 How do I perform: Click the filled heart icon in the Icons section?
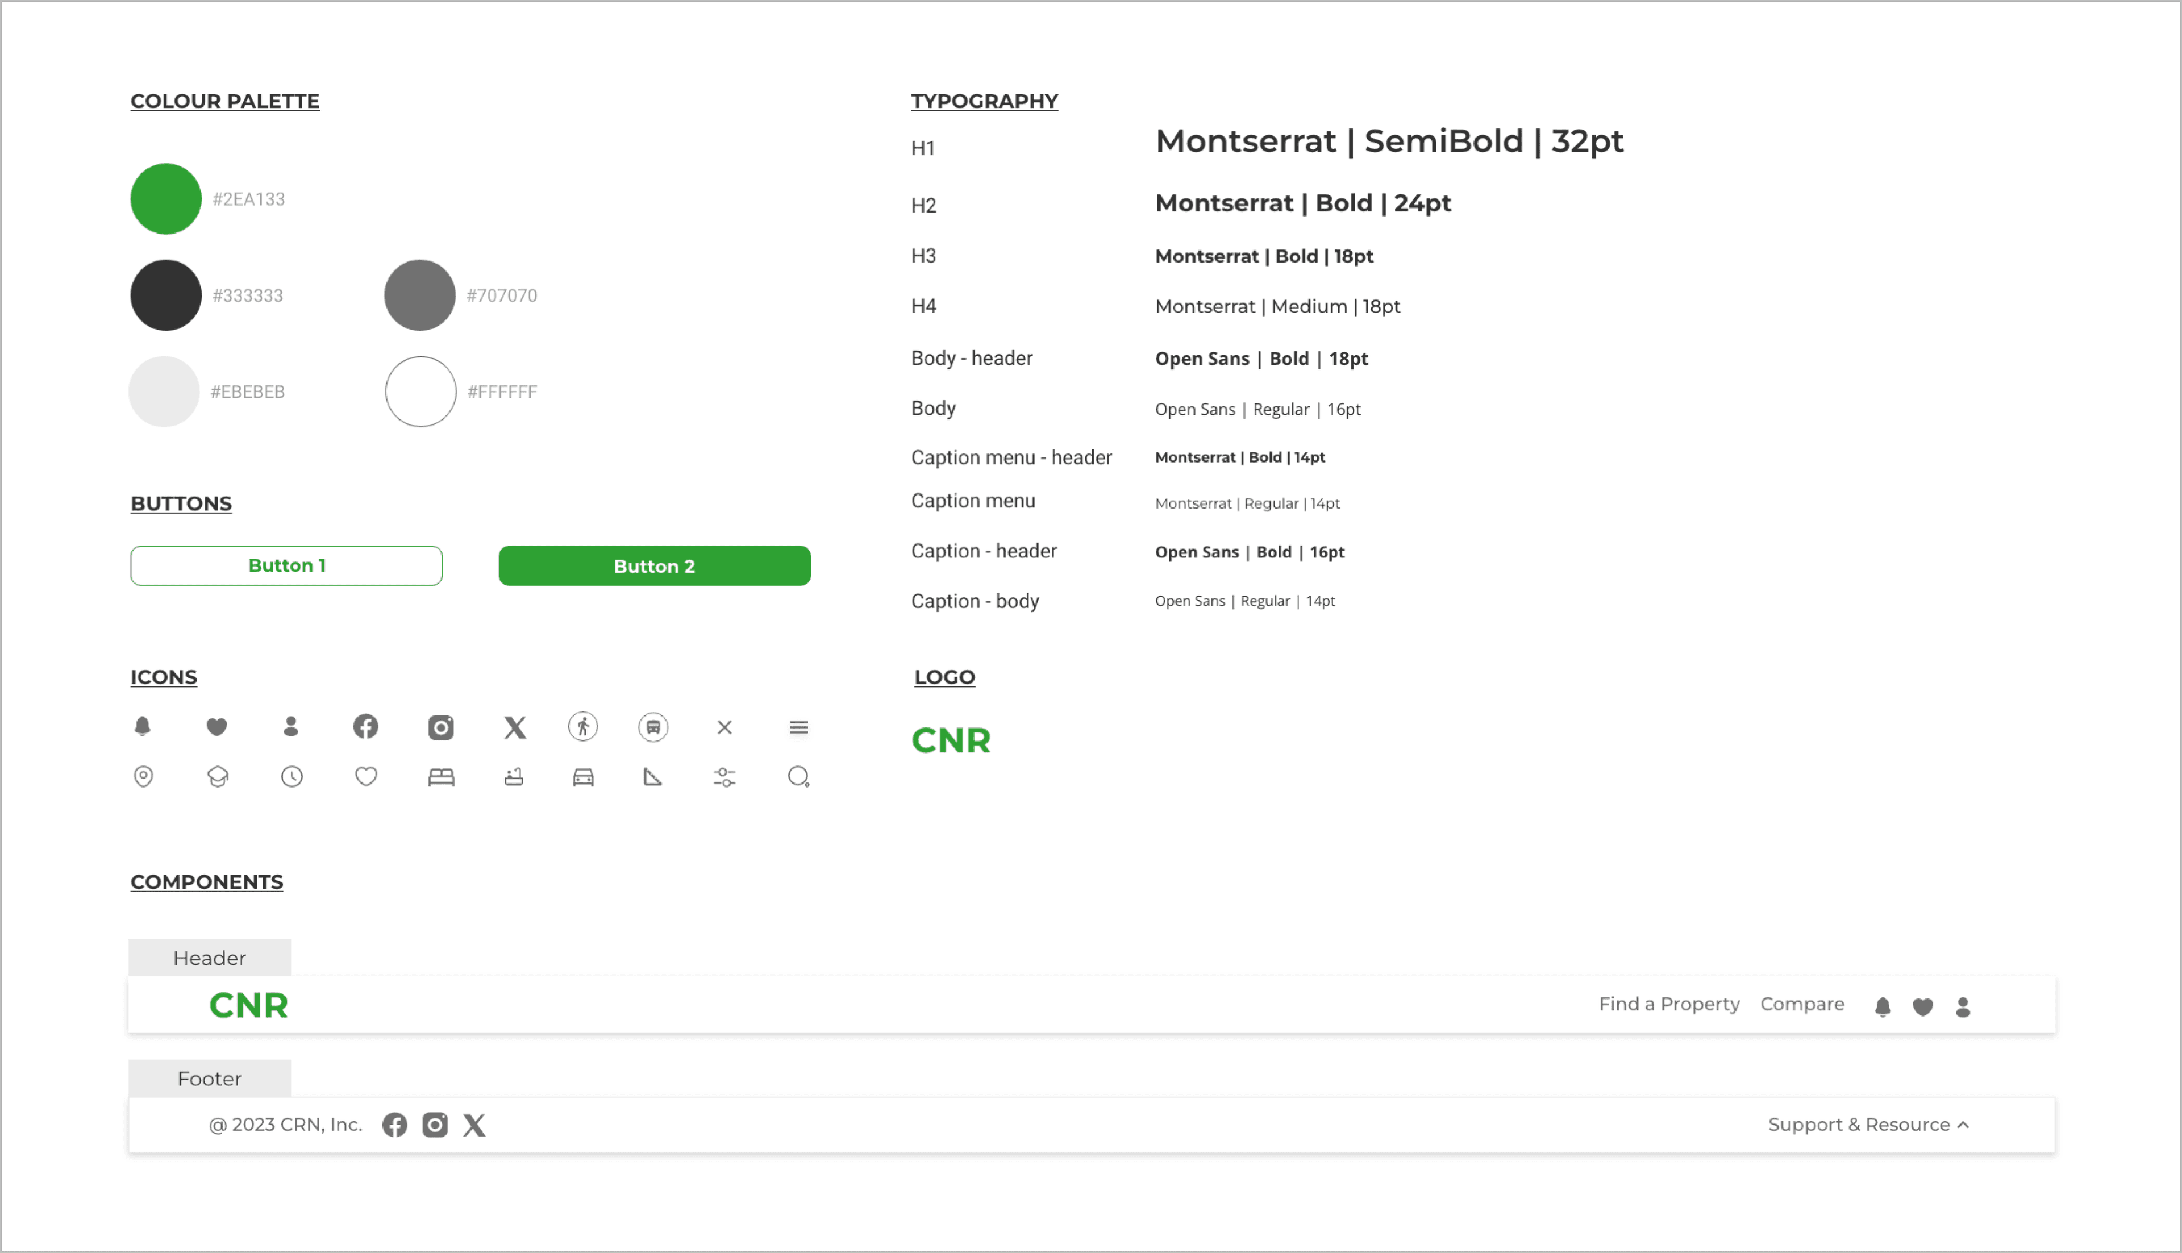click(x=217, y=728)
